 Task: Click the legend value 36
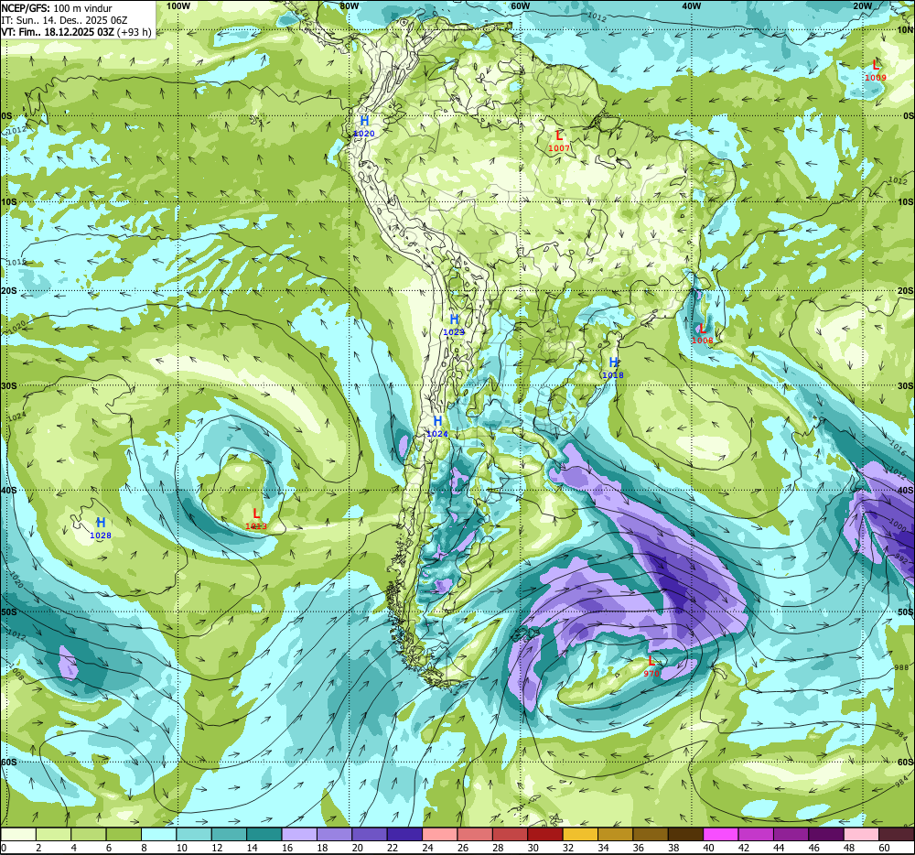click(x=639, y=848)
